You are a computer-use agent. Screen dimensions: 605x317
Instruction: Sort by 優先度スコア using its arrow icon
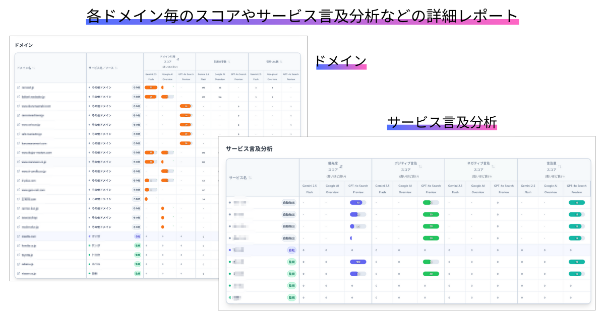(x=341, y=167)
